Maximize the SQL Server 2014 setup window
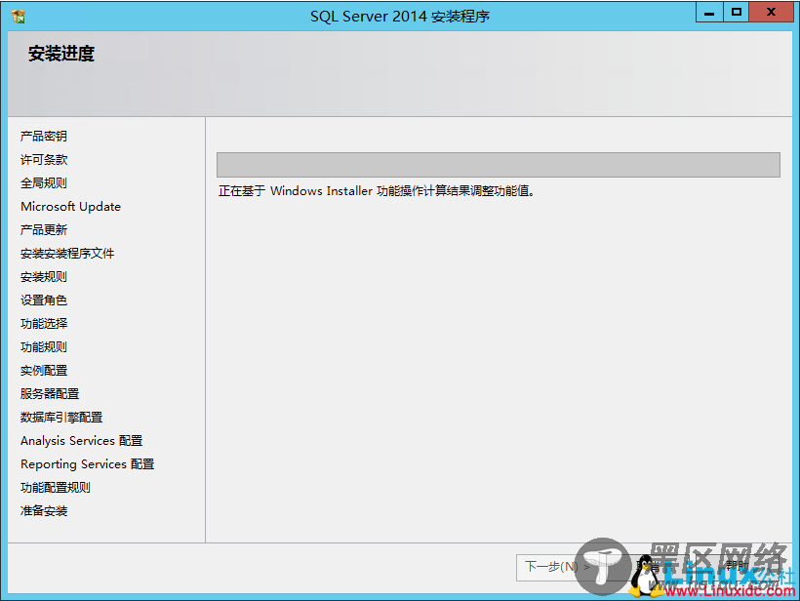Viewport: 800px width, 601px height. click(737, 13)
